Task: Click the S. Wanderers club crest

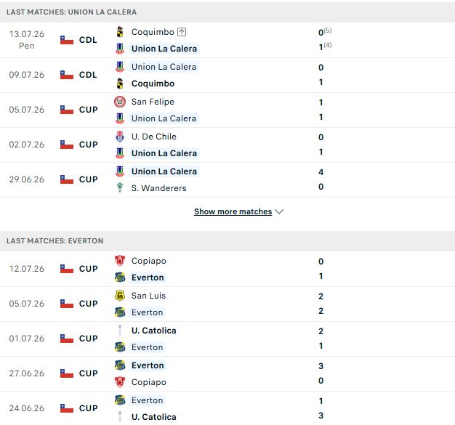Action: click(x=120, y=188)
